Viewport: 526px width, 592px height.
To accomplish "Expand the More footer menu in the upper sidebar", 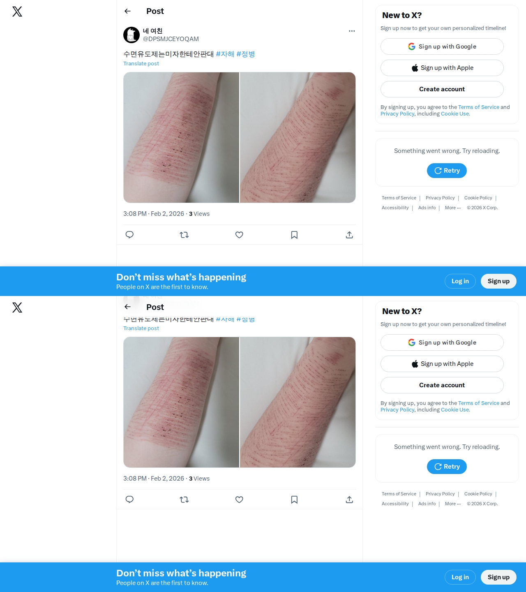I will click(x=453, y=208).
